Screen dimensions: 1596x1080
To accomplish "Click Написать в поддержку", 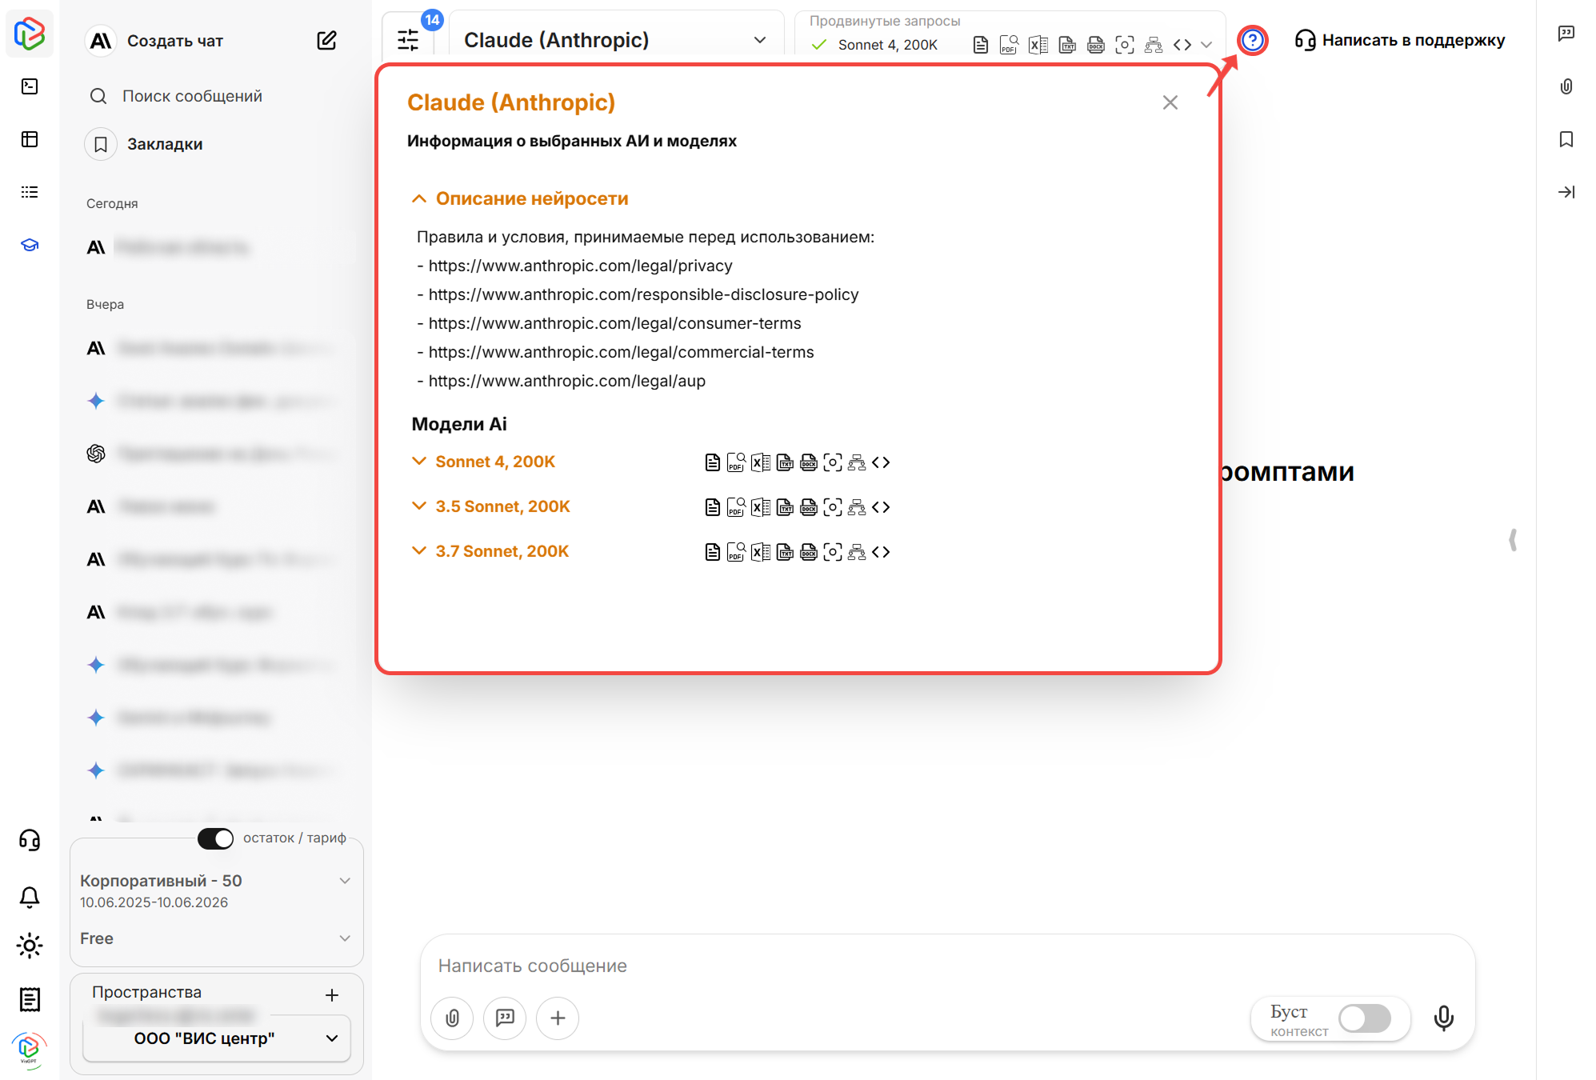I will [x=1400, y=40].
